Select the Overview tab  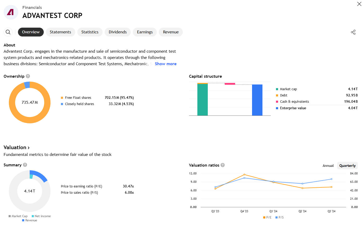click(31, 32)
